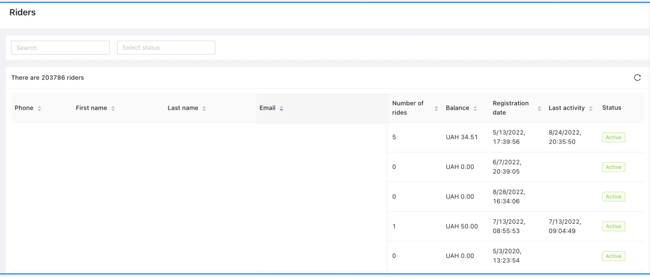This screenshot has height=277, width=650.
Task: Click the Email column header
Action: tap(267, 108)
